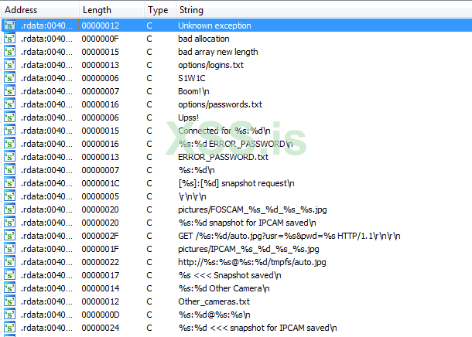
Task: Click string icon for '%s:%d Other Camera' row
Action: tap(9, 288)
